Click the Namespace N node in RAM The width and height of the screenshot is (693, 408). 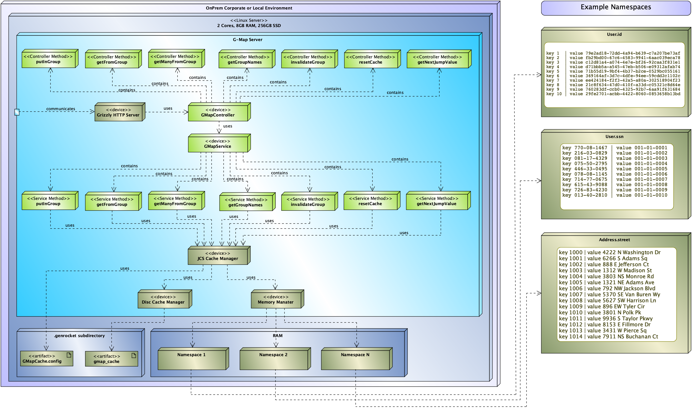pyautogui.click(x=355, y=360)
